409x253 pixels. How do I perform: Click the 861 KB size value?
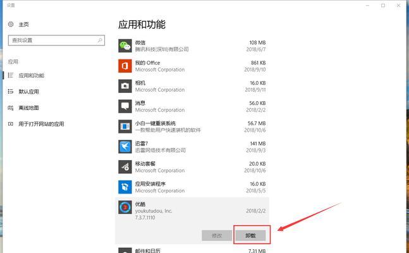point(259,63)
